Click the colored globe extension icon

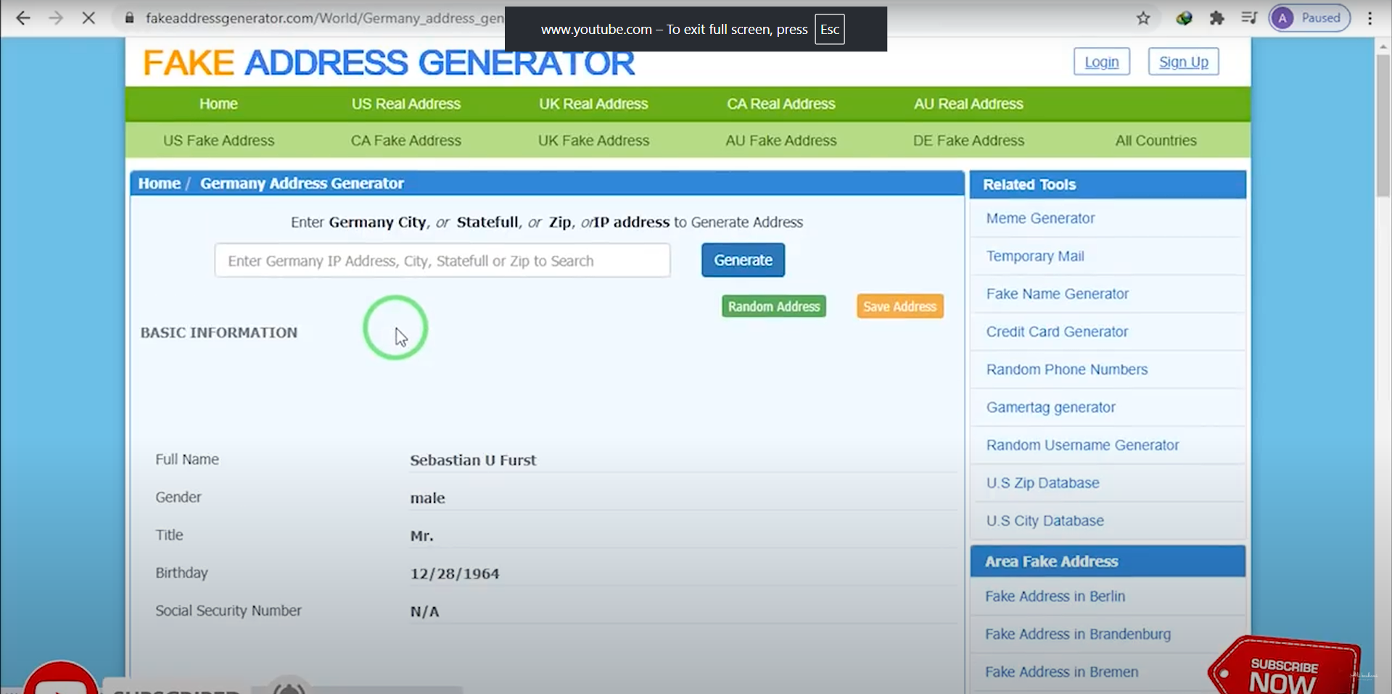coord(1184,18)
